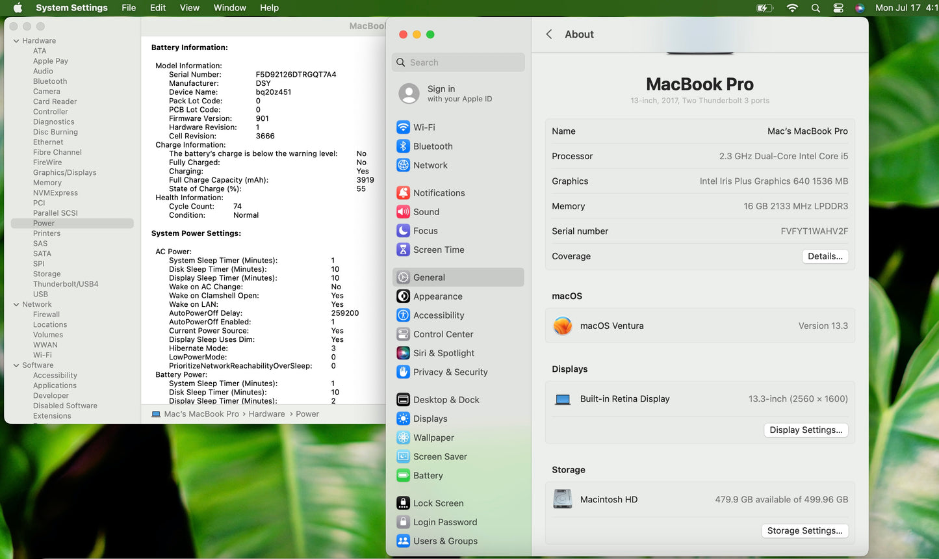939x559 pixels.
Task: Click the Bluetooth icon in settings sidebar
Action: (x=403, y=146)
